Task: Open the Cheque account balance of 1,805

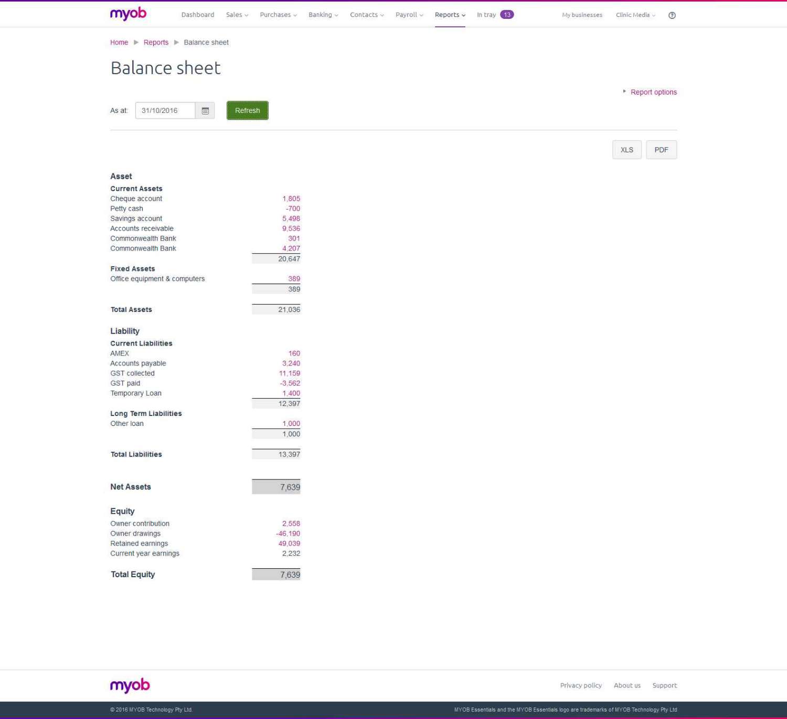Action: pos(291,199)
